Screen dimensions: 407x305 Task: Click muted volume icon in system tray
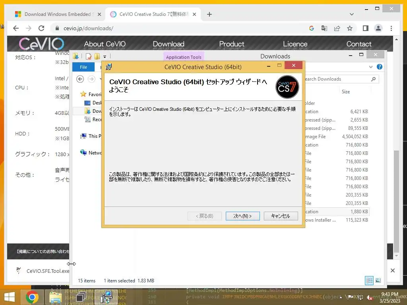(369, 298)
